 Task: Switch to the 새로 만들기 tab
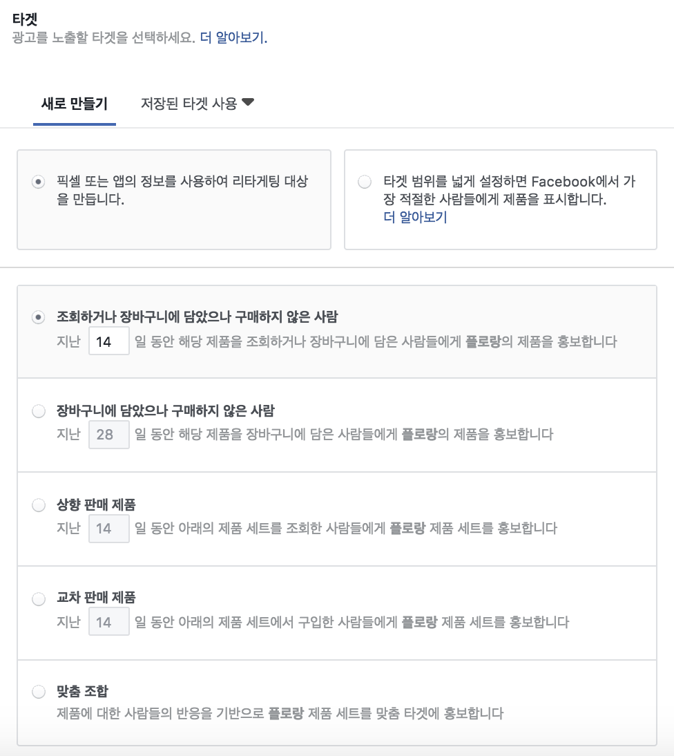pyautogui.click(x=74, y=102)
